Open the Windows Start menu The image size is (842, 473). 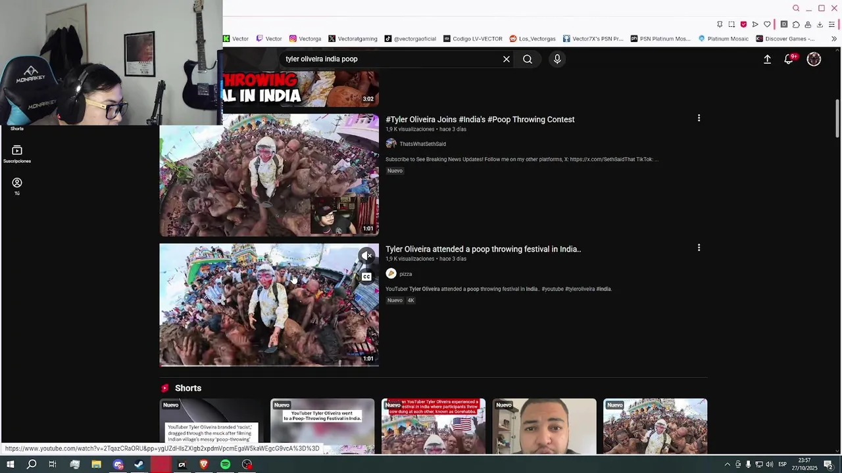10,464
